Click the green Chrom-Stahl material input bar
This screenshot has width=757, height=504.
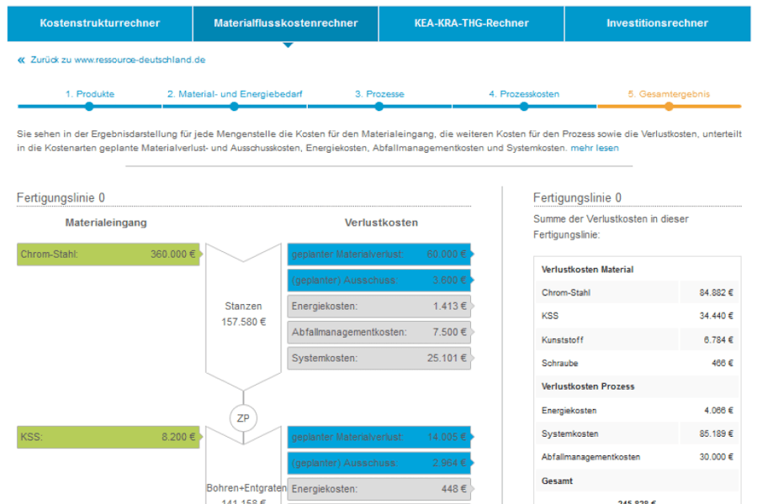[x=109, y=254]
